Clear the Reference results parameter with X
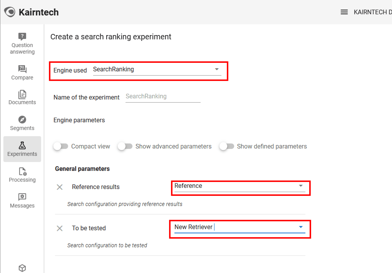The image size is (392, 273). 60,187
